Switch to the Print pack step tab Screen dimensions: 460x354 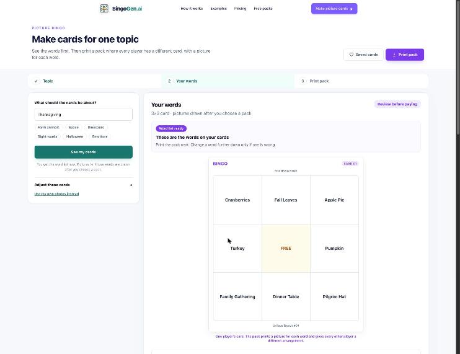[x=361, y=81]
